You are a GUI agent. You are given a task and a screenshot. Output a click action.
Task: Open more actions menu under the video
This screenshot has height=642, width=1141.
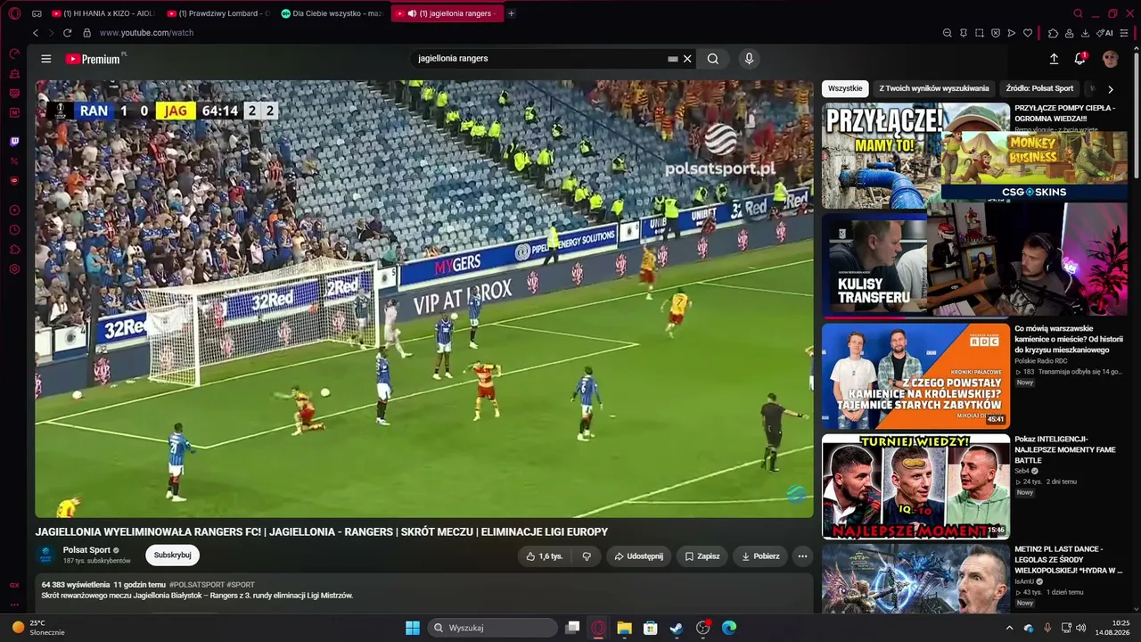point(802,556)
